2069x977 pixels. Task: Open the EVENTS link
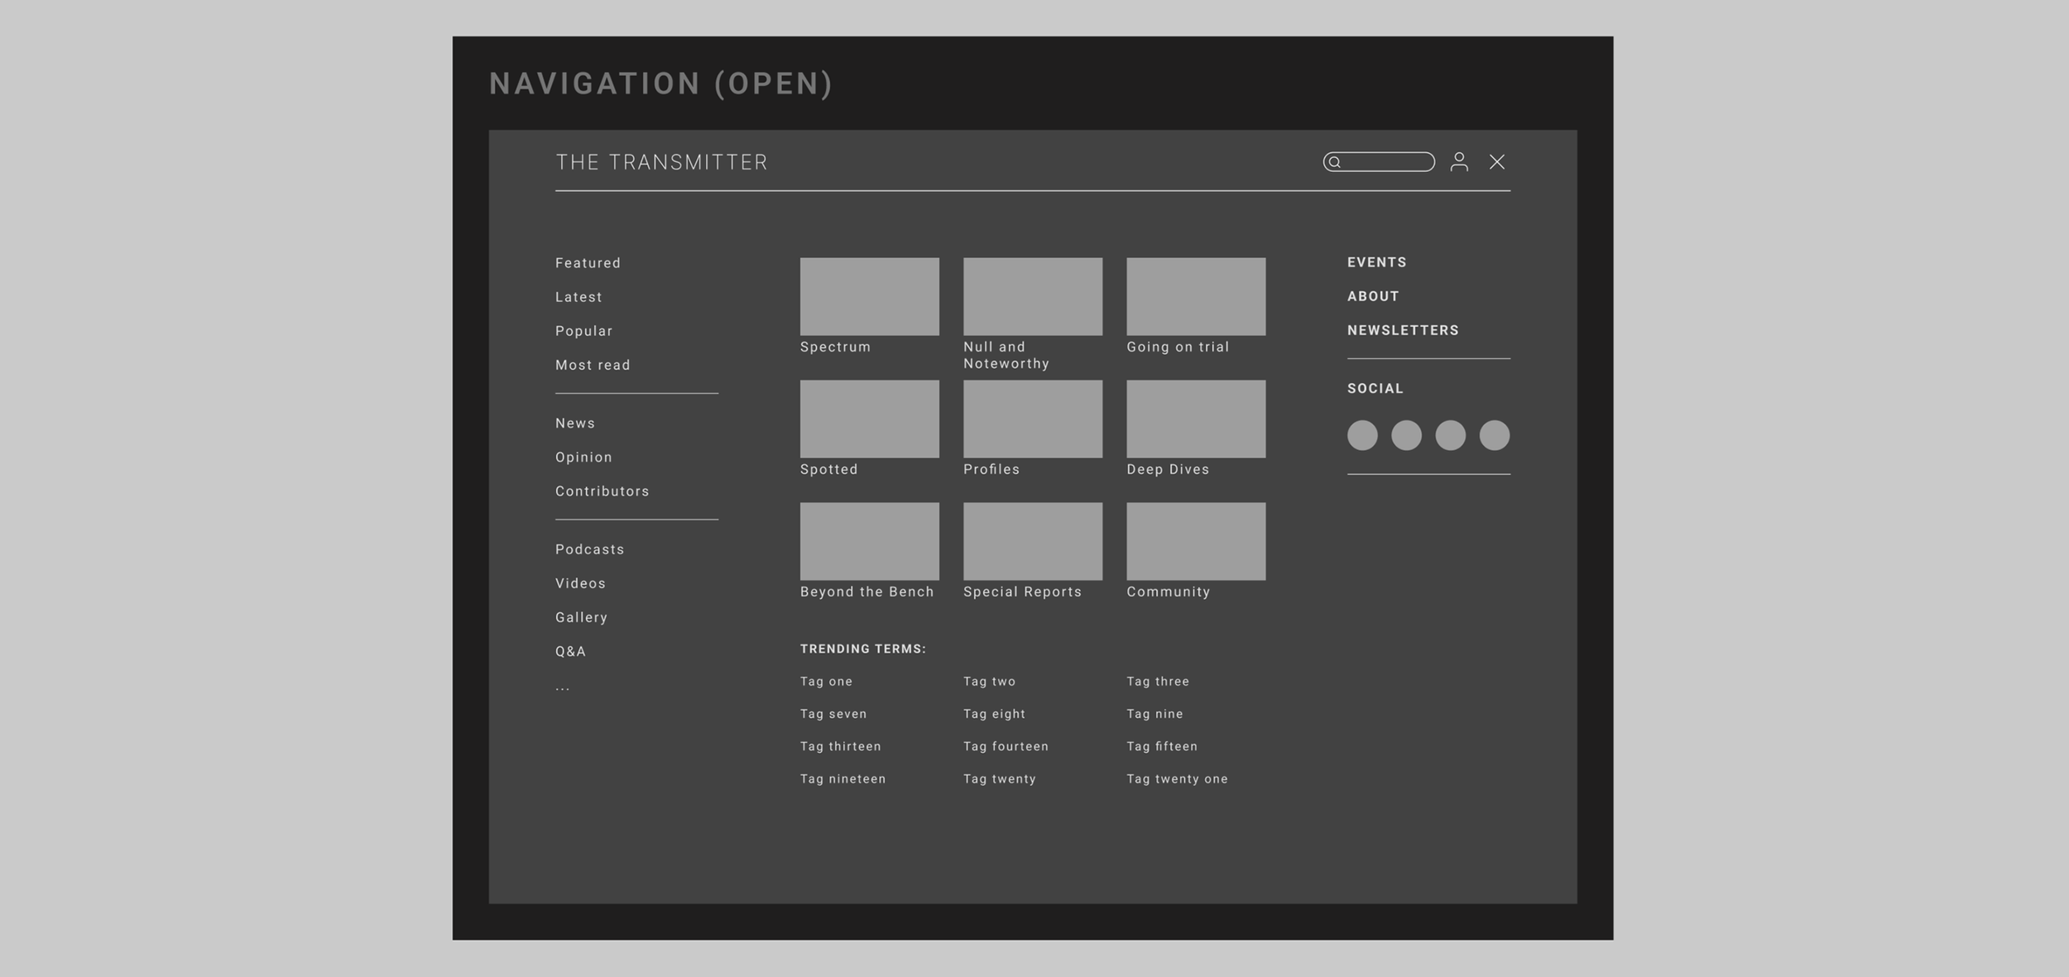pyautogui.click(x=1376, y=262)
